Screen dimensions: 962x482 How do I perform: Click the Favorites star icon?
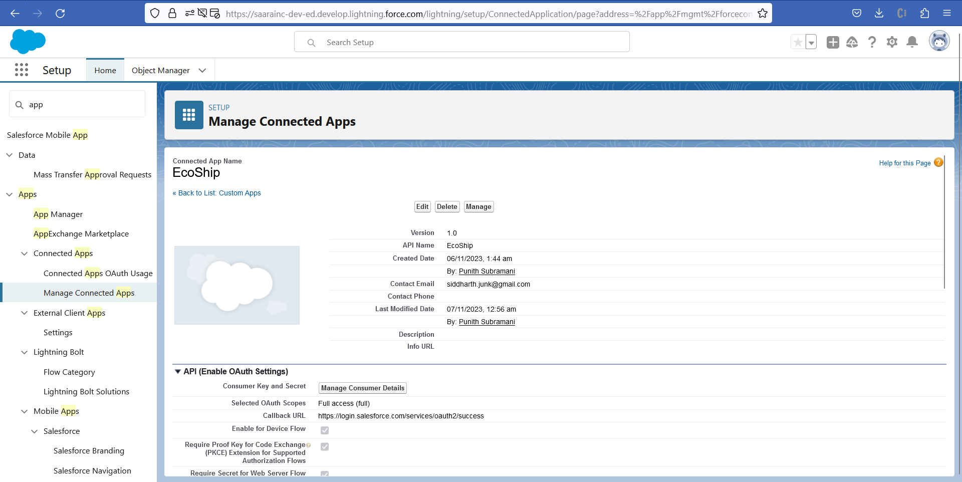(x=798, y=43)
